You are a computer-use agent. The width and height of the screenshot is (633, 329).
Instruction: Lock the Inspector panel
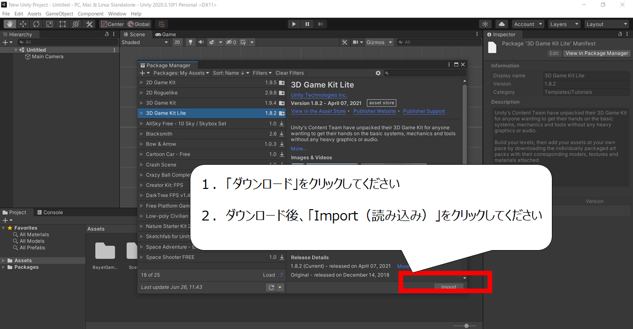(621, 35)
